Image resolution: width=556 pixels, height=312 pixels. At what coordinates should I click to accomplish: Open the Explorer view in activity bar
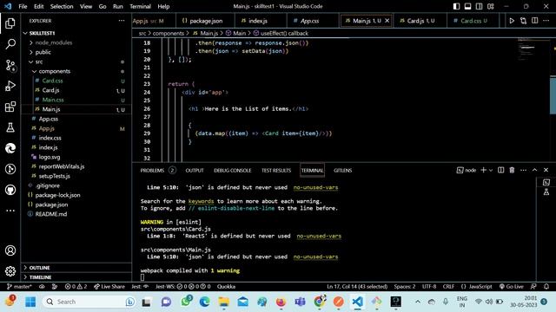pos(10,23)
